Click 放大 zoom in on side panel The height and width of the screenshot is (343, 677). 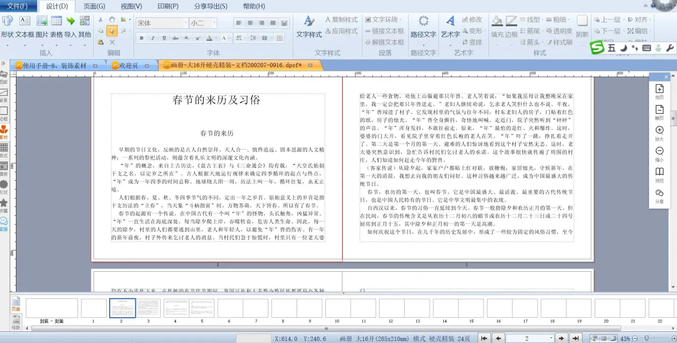659,133
